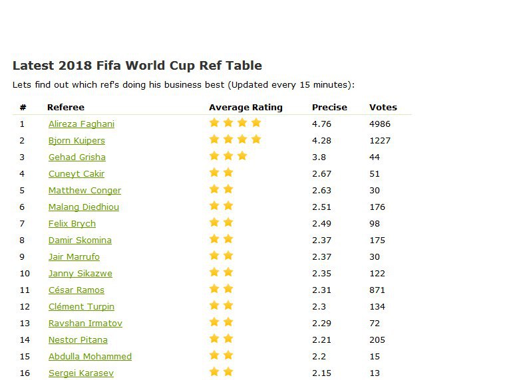Open César Ramos referee page
Viewport: 507px width, 380px height.
[x=76, y=290]
